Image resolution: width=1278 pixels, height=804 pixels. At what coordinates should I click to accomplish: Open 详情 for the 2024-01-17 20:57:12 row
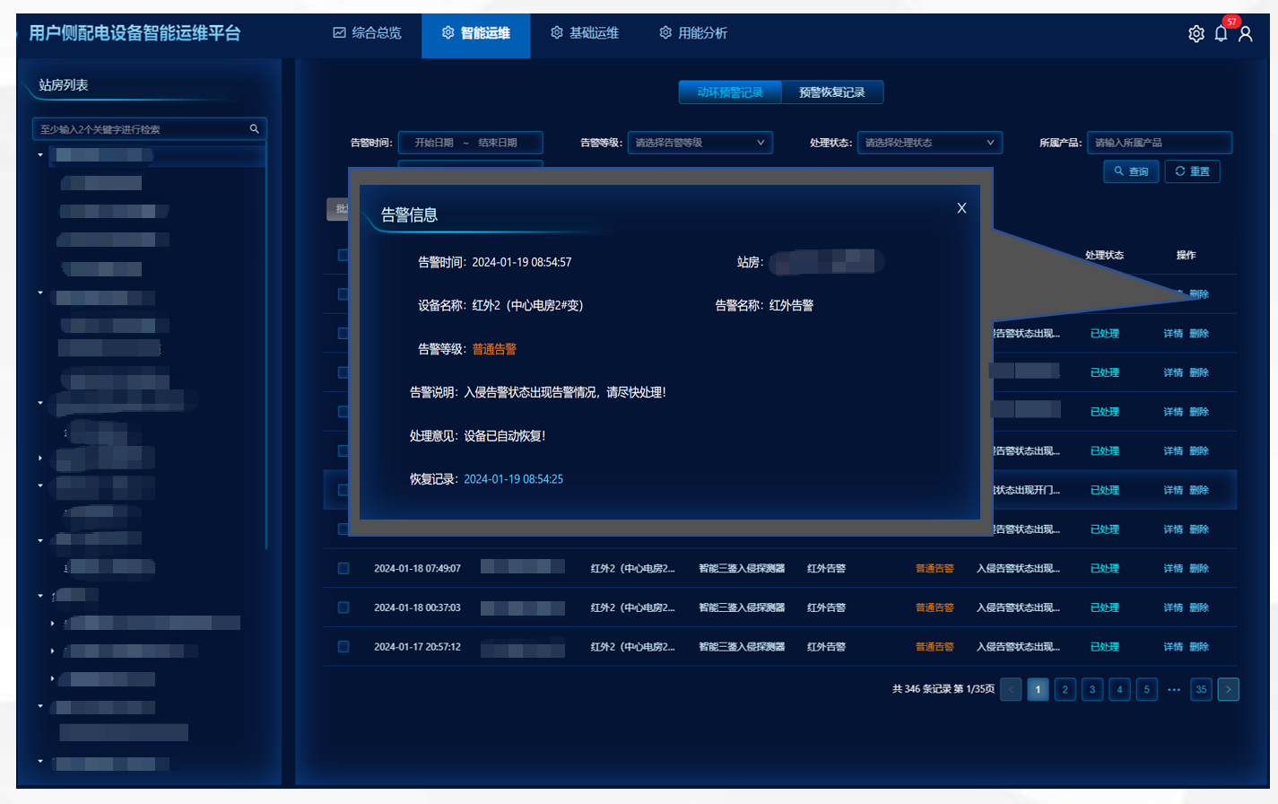point(1173,646)
